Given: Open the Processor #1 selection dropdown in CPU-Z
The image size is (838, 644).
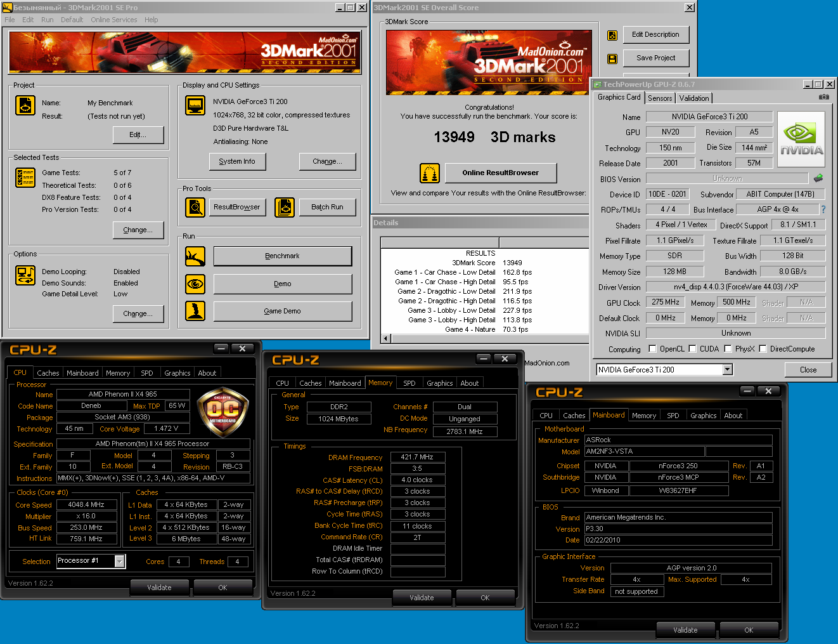Looking at the screenshot, I should [x=119, y=561].
